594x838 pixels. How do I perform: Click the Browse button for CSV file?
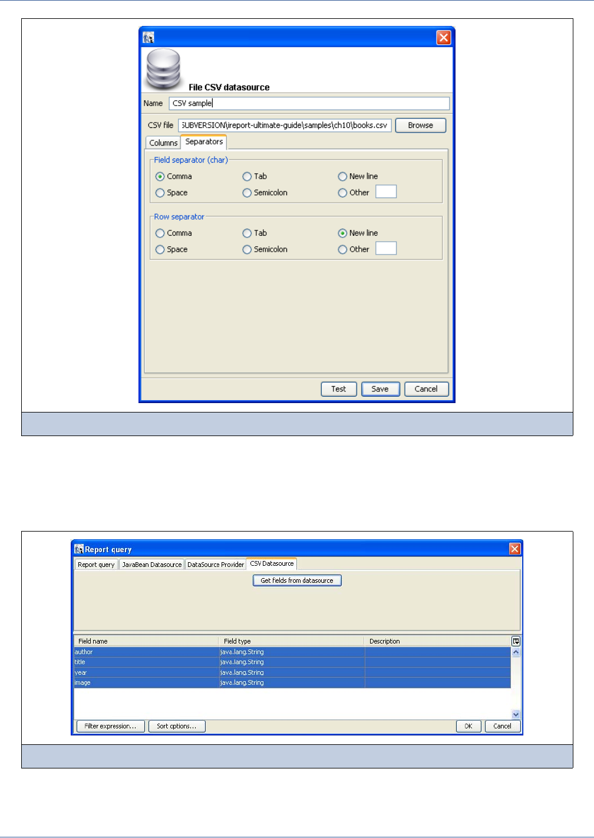(x=420, y=126)
